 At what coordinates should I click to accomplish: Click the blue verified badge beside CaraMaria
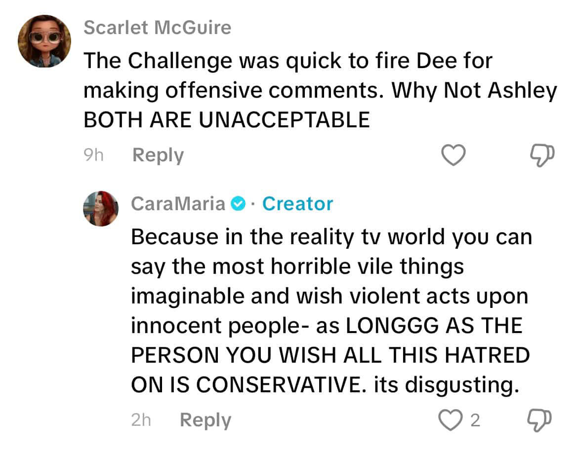[x=238, y=203]
